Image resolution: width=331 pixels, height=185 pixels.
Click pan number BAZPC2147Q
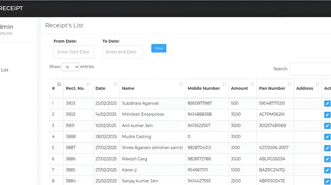coord(272,170)
